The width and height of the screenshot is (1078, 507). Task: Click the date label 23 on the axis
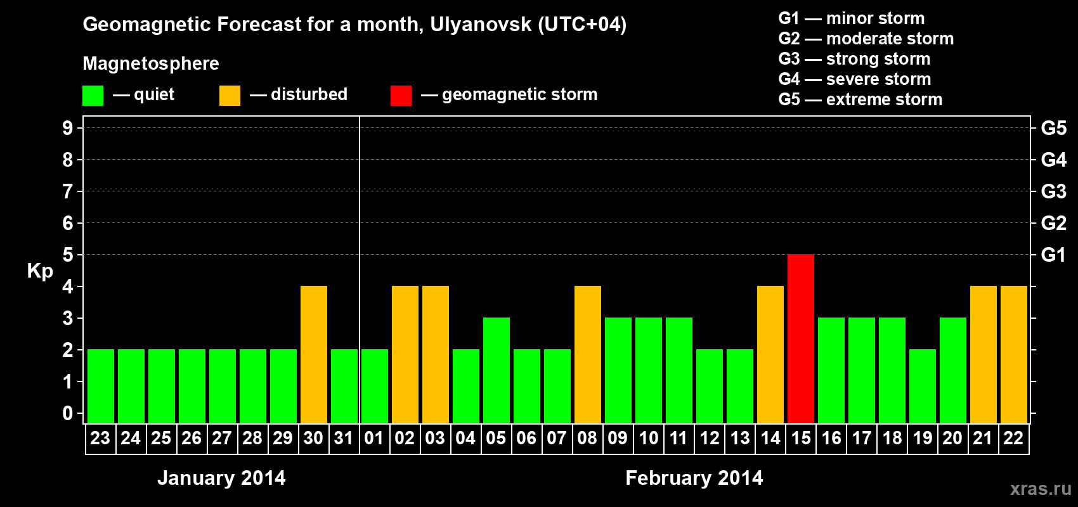[100, 438]
